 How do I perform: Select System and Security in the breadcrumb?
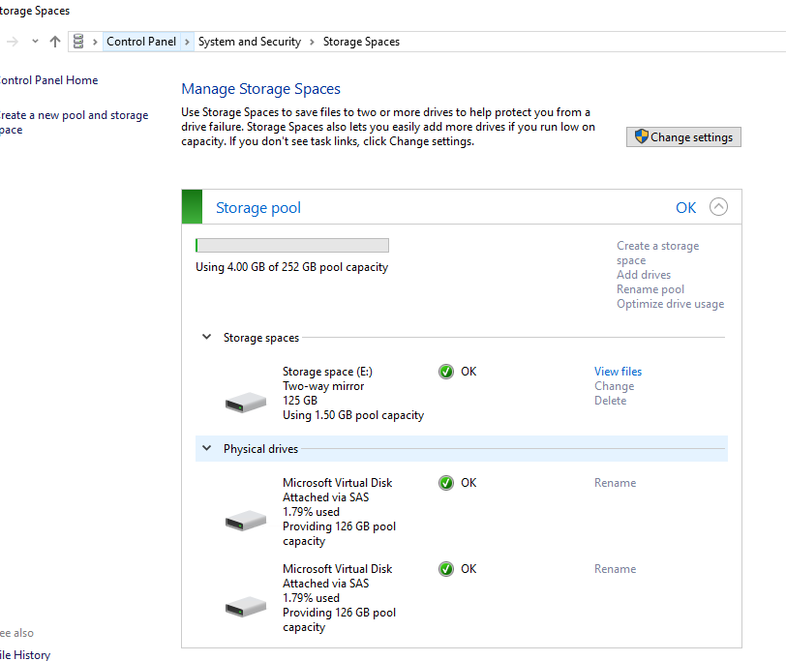coord(250,42)
